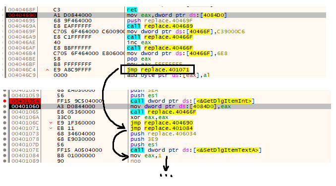The image size is (336, 186).
Task: Click bytes 'E9 1F360000'
Action: 76,123
